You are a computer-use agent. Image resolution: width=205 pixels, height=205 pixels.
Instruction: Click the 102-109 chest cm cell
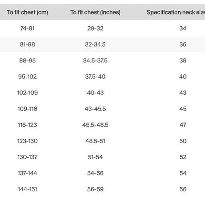pyautogui.click(x=27, y=92)
